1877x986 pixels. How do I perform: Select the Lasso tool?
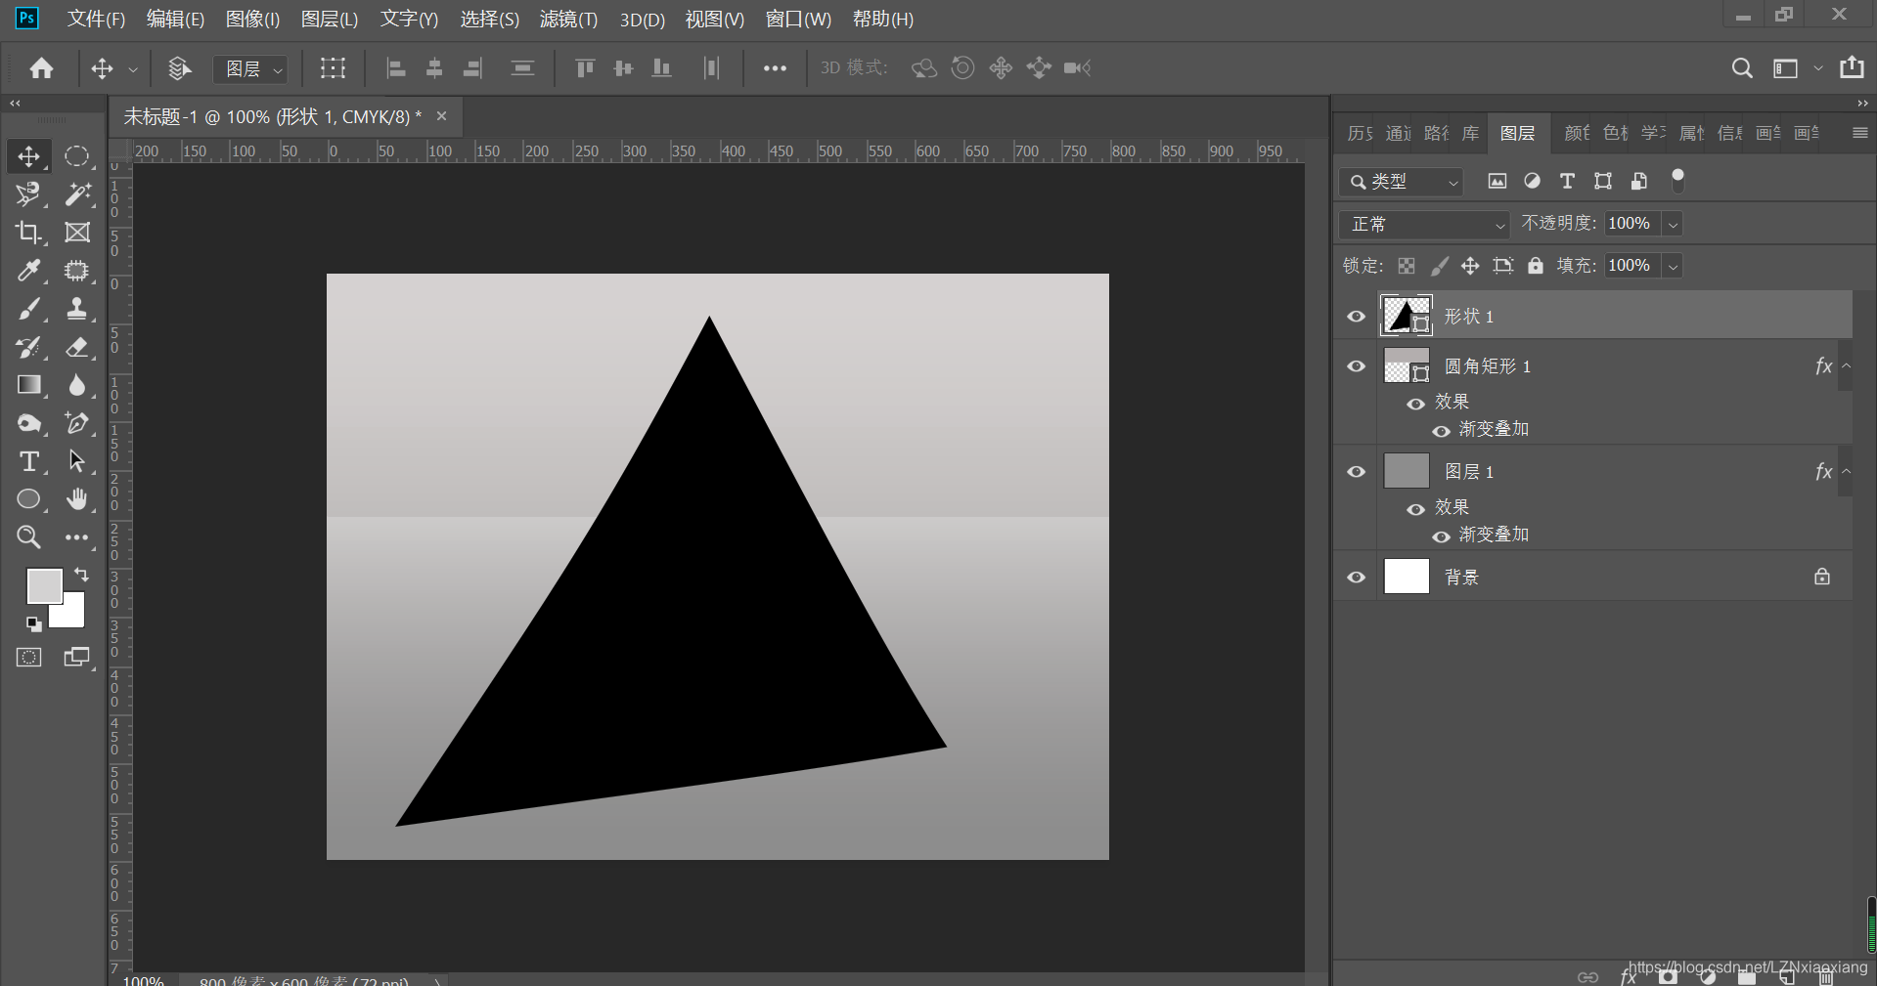point(28,194)
